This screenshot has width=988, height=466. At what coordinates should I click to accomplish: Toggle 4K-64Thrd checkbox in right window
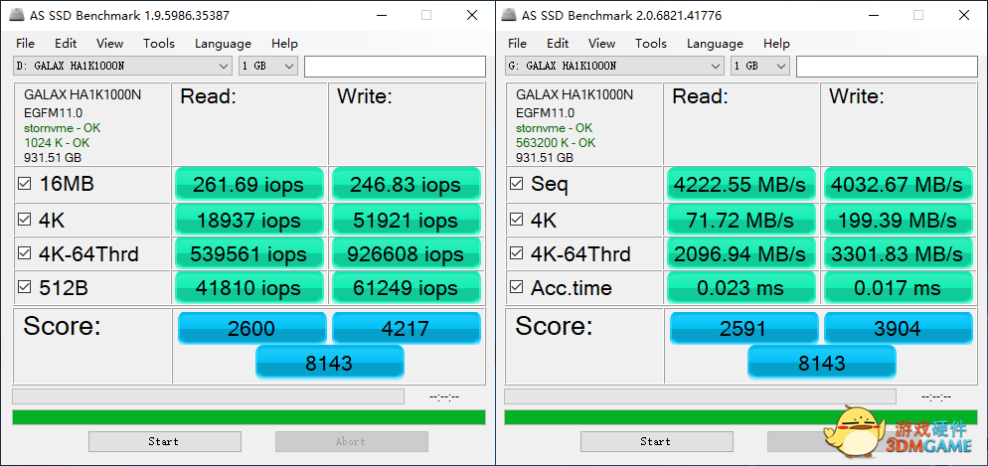coord(517,253)
